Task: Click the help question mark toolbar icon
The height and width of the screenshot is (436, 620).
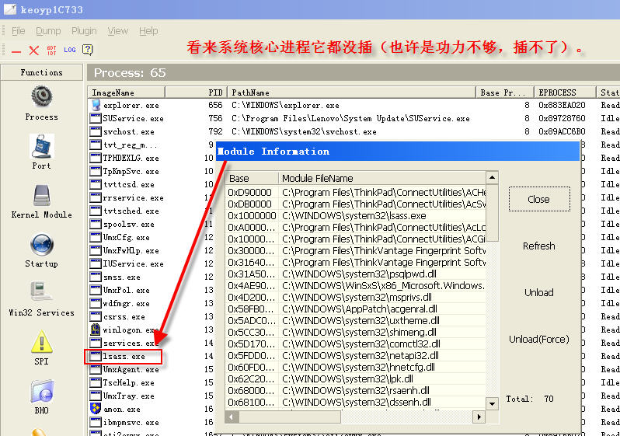Action: (87, 50)
